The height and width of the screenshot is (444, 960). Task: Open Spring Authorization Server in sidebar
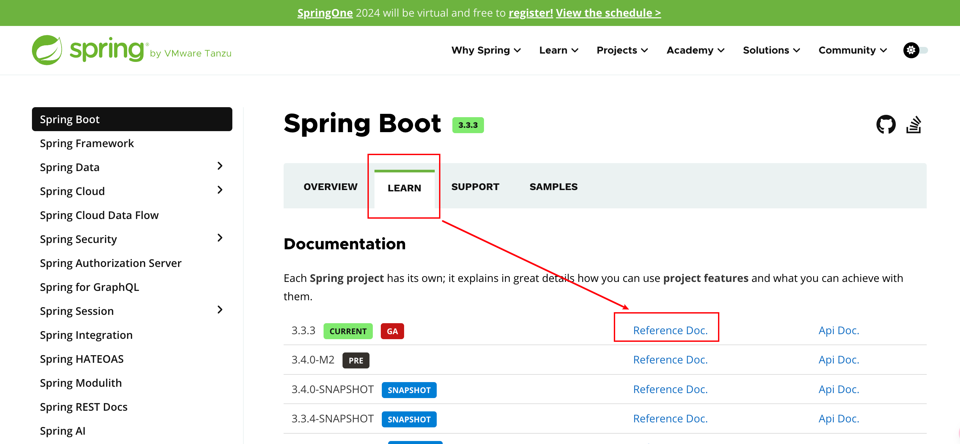point(110,263)
